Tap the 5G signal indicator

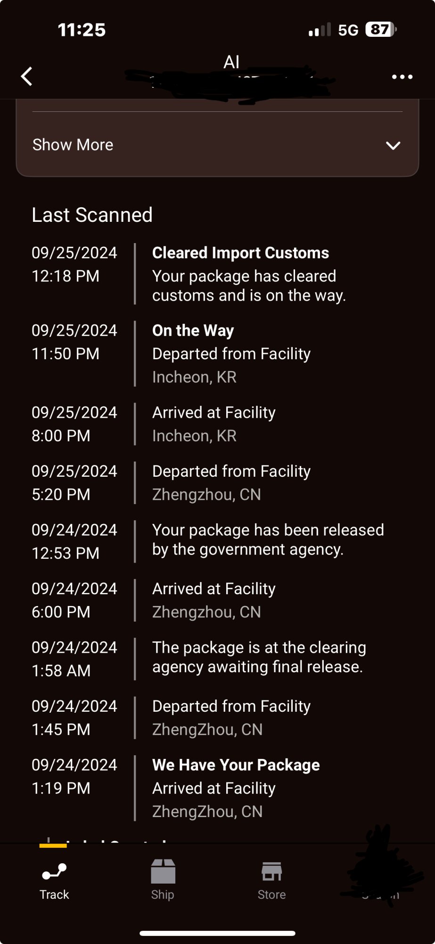[348, 30]
